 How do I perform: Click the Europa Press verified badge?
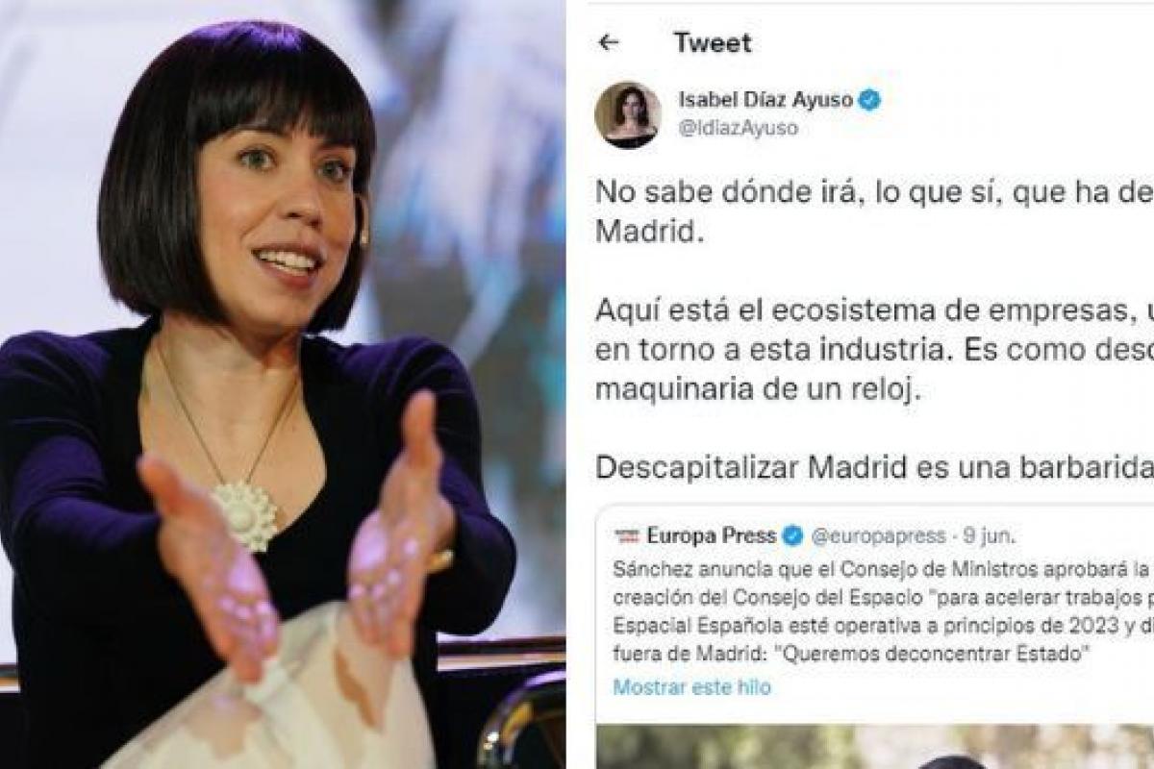793,535
